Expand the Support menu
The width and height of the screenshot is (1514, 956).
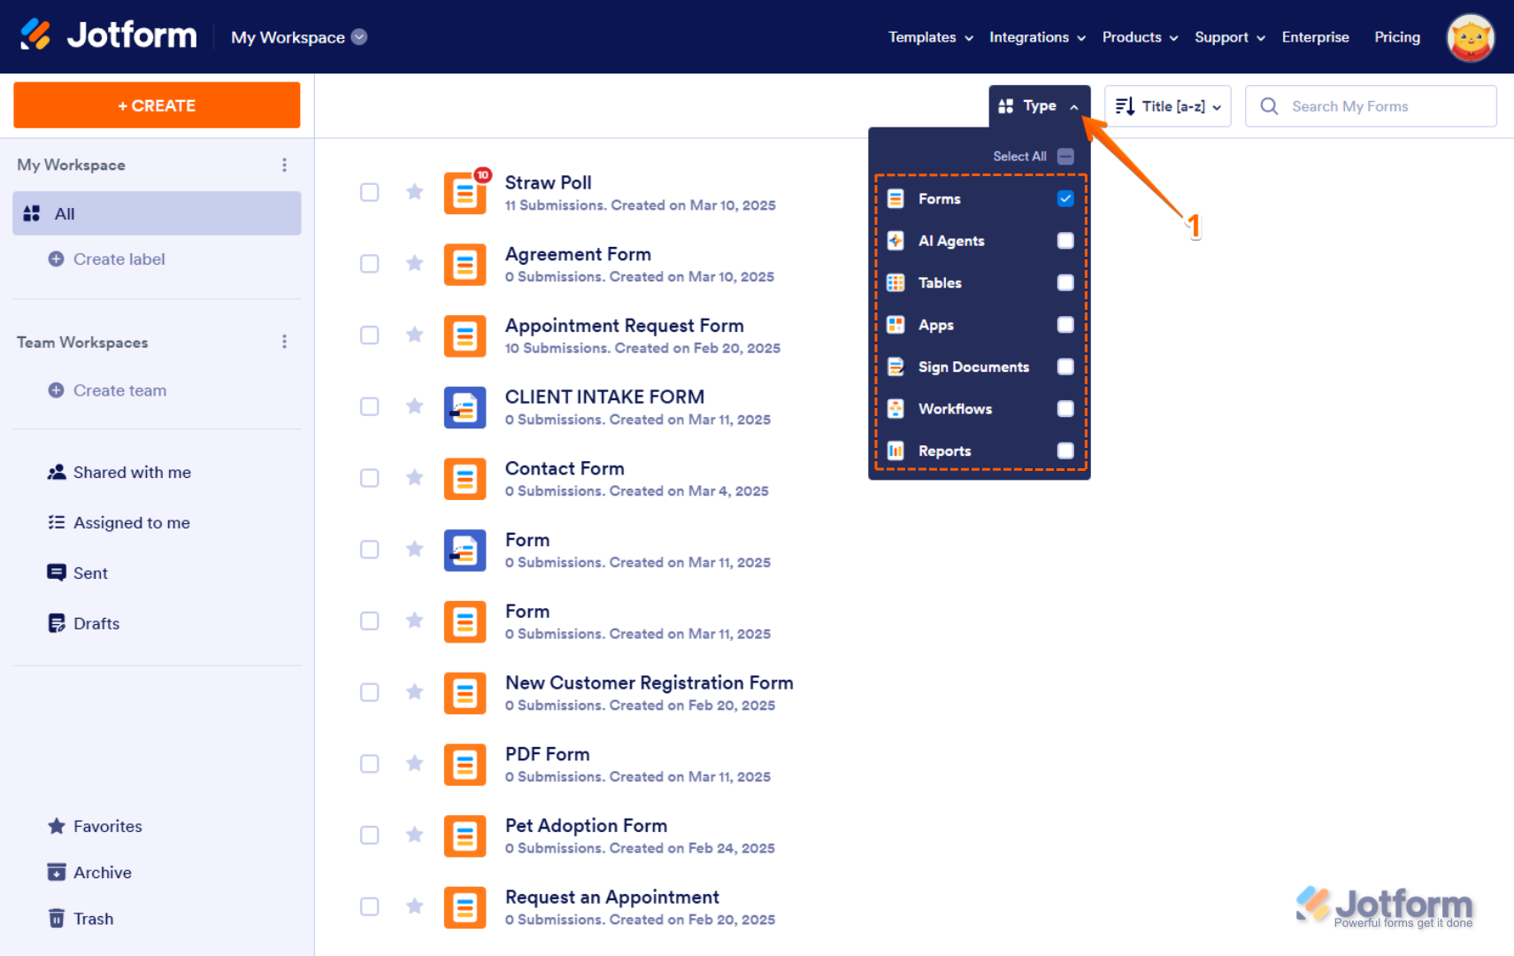click(1230, 37)
